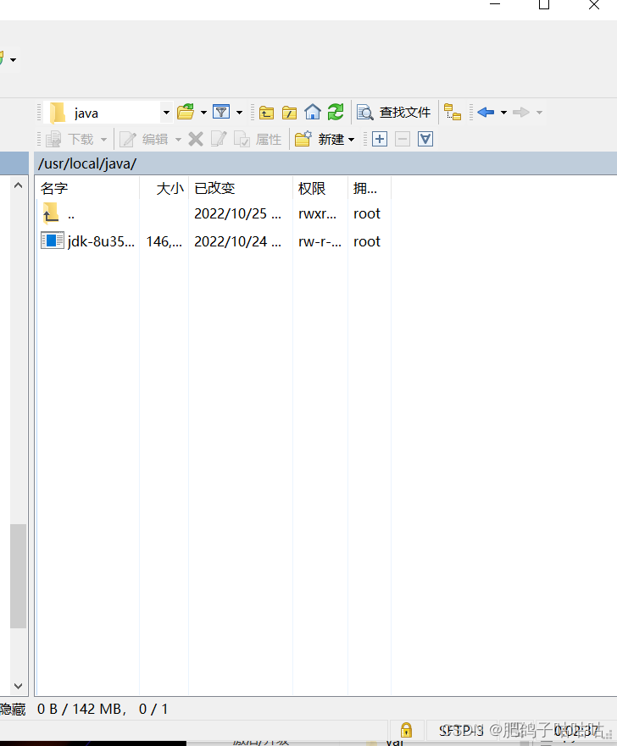
Task: Expand the 新建 dropdown arrow
Action: [x=352, y=140]
